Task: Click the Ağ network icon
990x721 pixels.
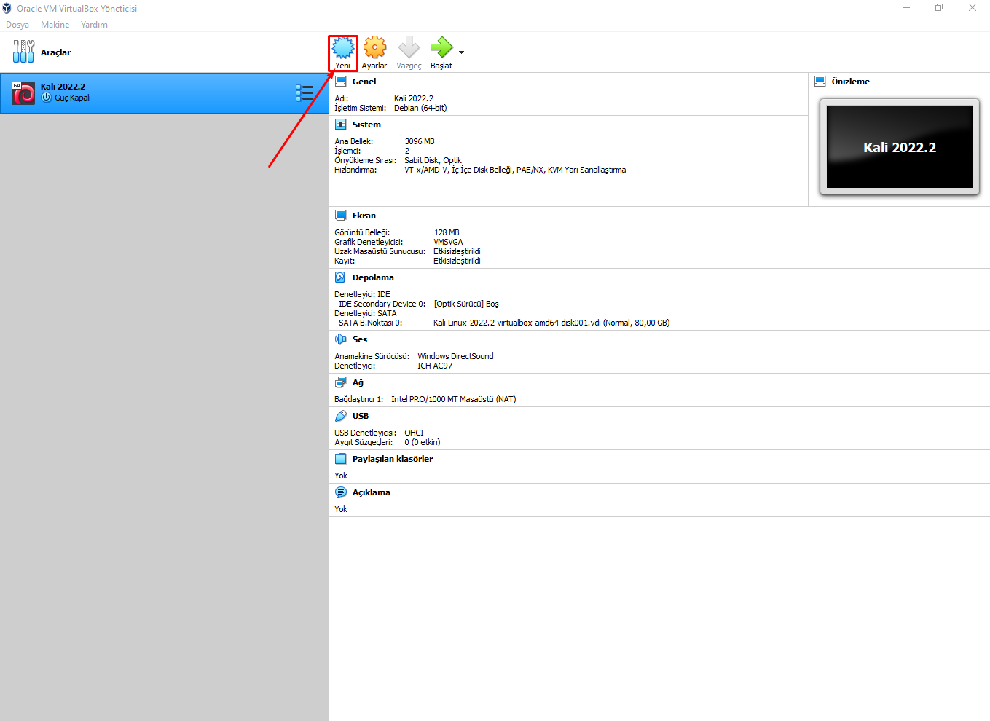Action: tap(340, 382)
